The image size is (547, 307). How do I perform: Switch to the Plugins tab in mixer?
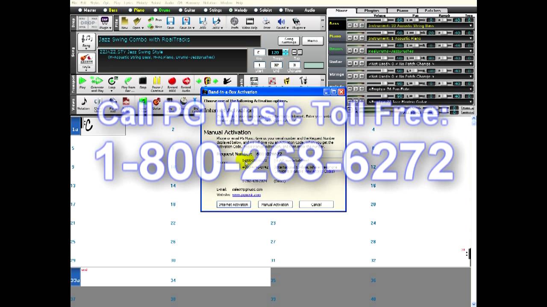click(x=371, y=11)
